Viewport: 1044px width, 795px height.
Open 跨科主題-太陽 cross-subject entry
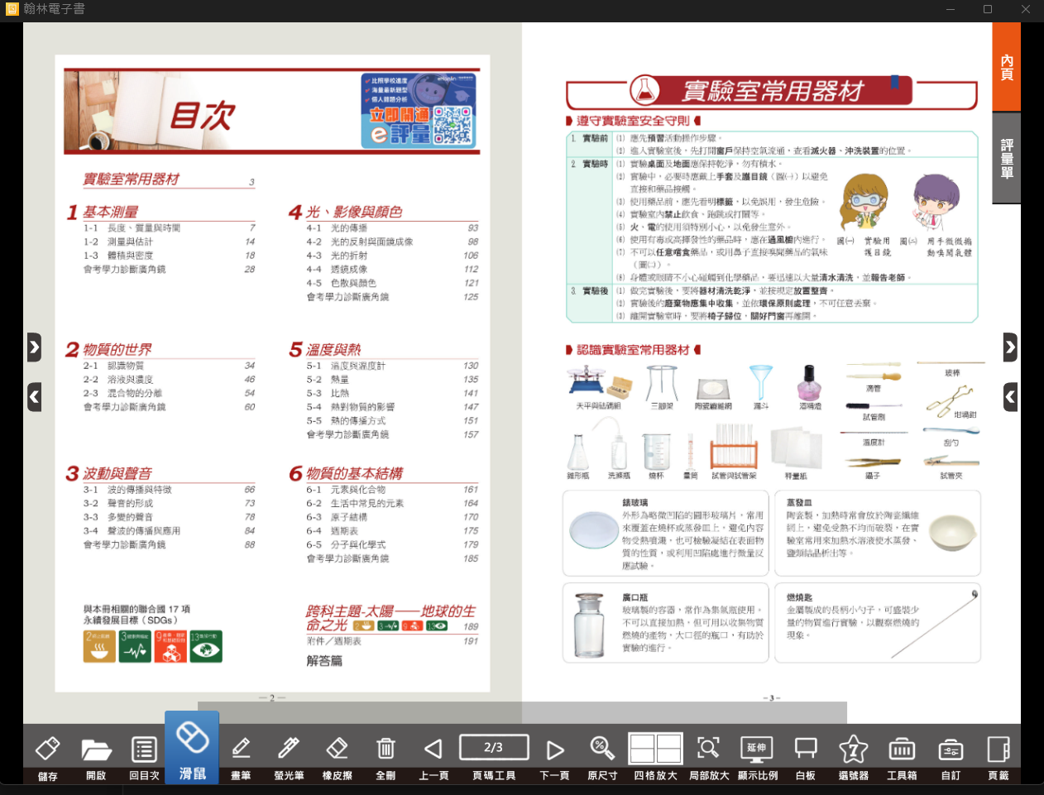392,618
